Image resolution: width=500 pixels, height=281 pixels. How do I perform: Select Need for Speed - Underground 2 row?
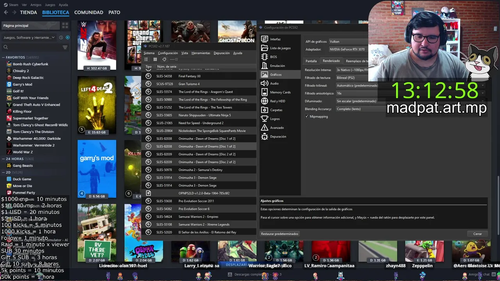tap(198, 123)
